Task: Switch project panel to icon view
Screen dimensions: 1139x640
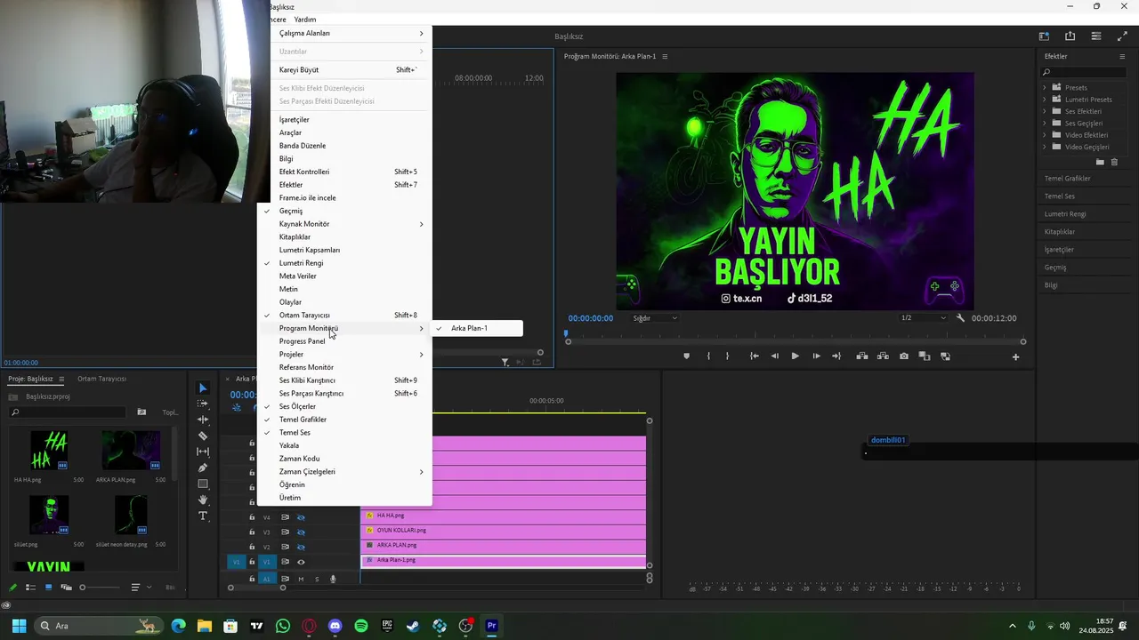Action: tap(48, 588)
